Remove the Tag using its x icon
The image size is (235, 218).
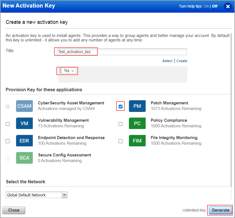point(72,71)
